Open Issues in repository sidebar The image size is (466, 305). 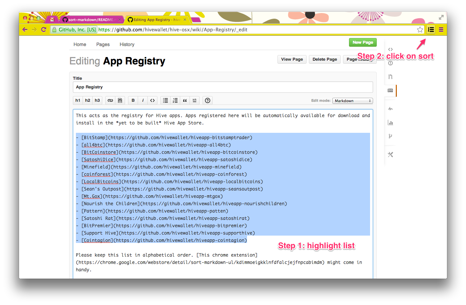(390, 63)
